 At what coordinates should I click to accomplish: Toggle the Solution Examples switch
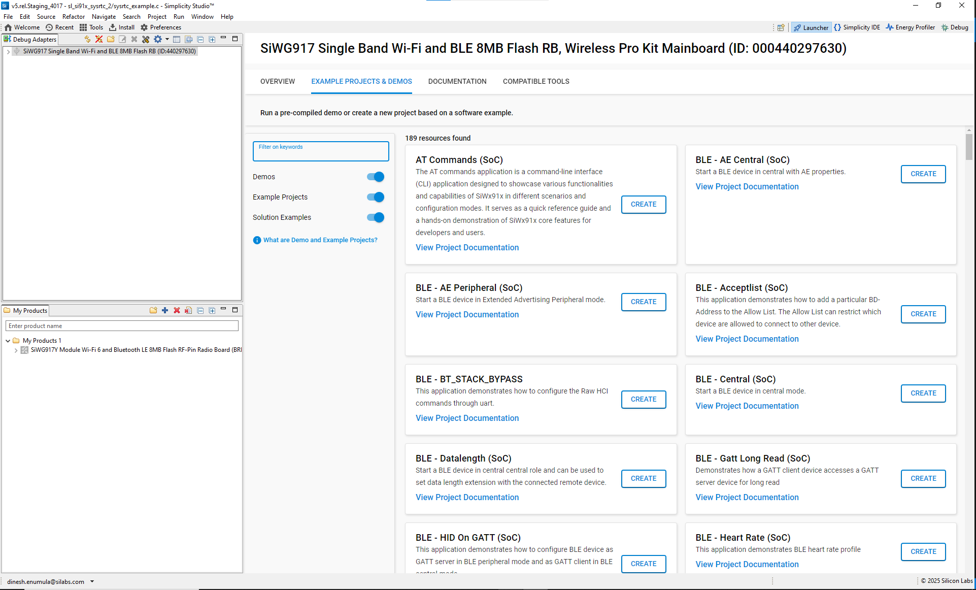coord(376,217)
